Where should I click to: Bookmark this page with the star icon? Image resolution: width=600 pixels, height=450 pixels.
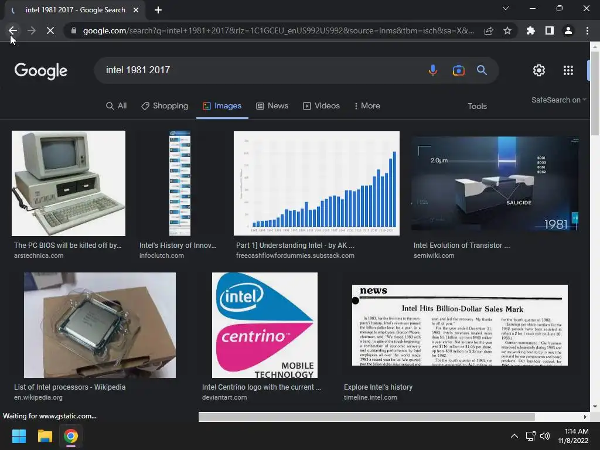507,30
